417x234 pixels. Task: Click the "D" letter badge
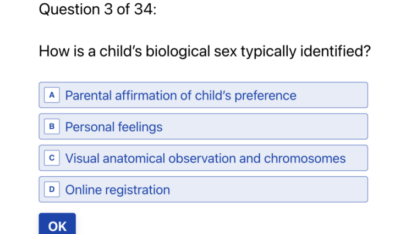coord(52,190)
